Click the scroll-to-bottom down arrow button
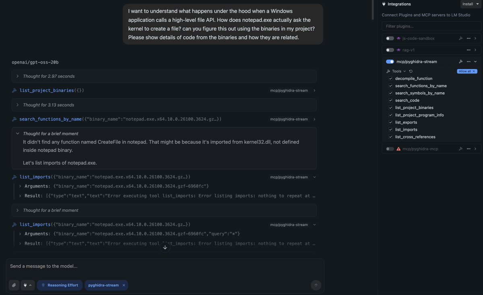Image resolution: width=483 pixels, height=295 pixels. [x=165, y=247]
